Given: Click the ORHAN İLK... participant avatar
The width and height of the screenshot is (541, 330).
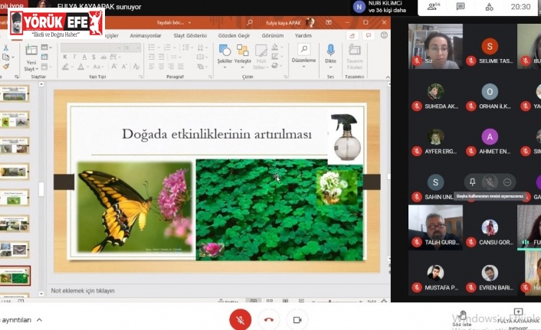Looking at the screenshot, I should 490,91.
